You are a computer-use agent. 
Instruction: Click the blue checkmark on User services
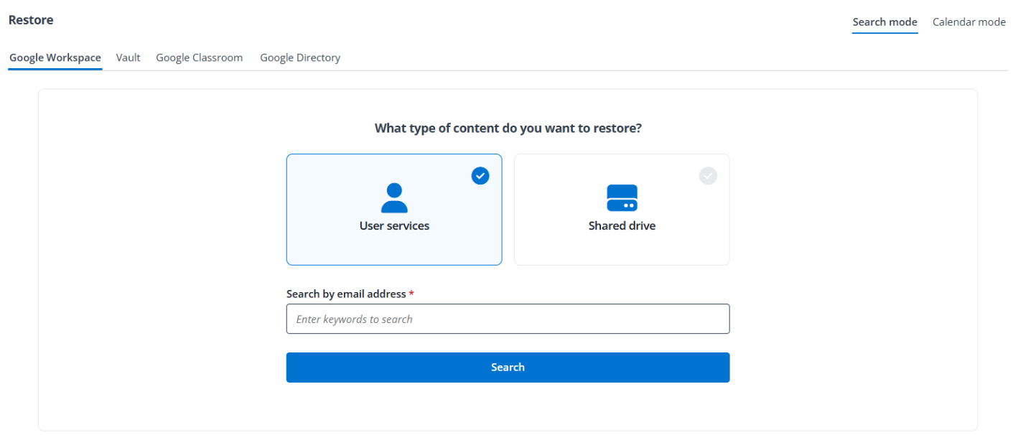click(480, 175)
